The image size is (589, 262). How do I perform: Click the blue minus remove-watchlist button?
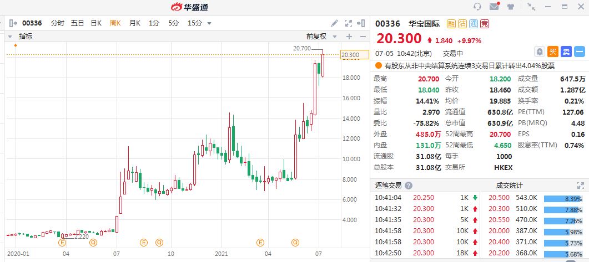click(x=580, y=52)
